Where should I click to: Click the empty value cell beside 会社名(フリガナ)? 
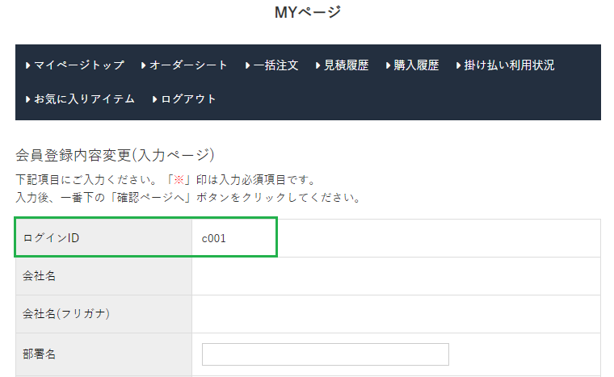(396, 314)
